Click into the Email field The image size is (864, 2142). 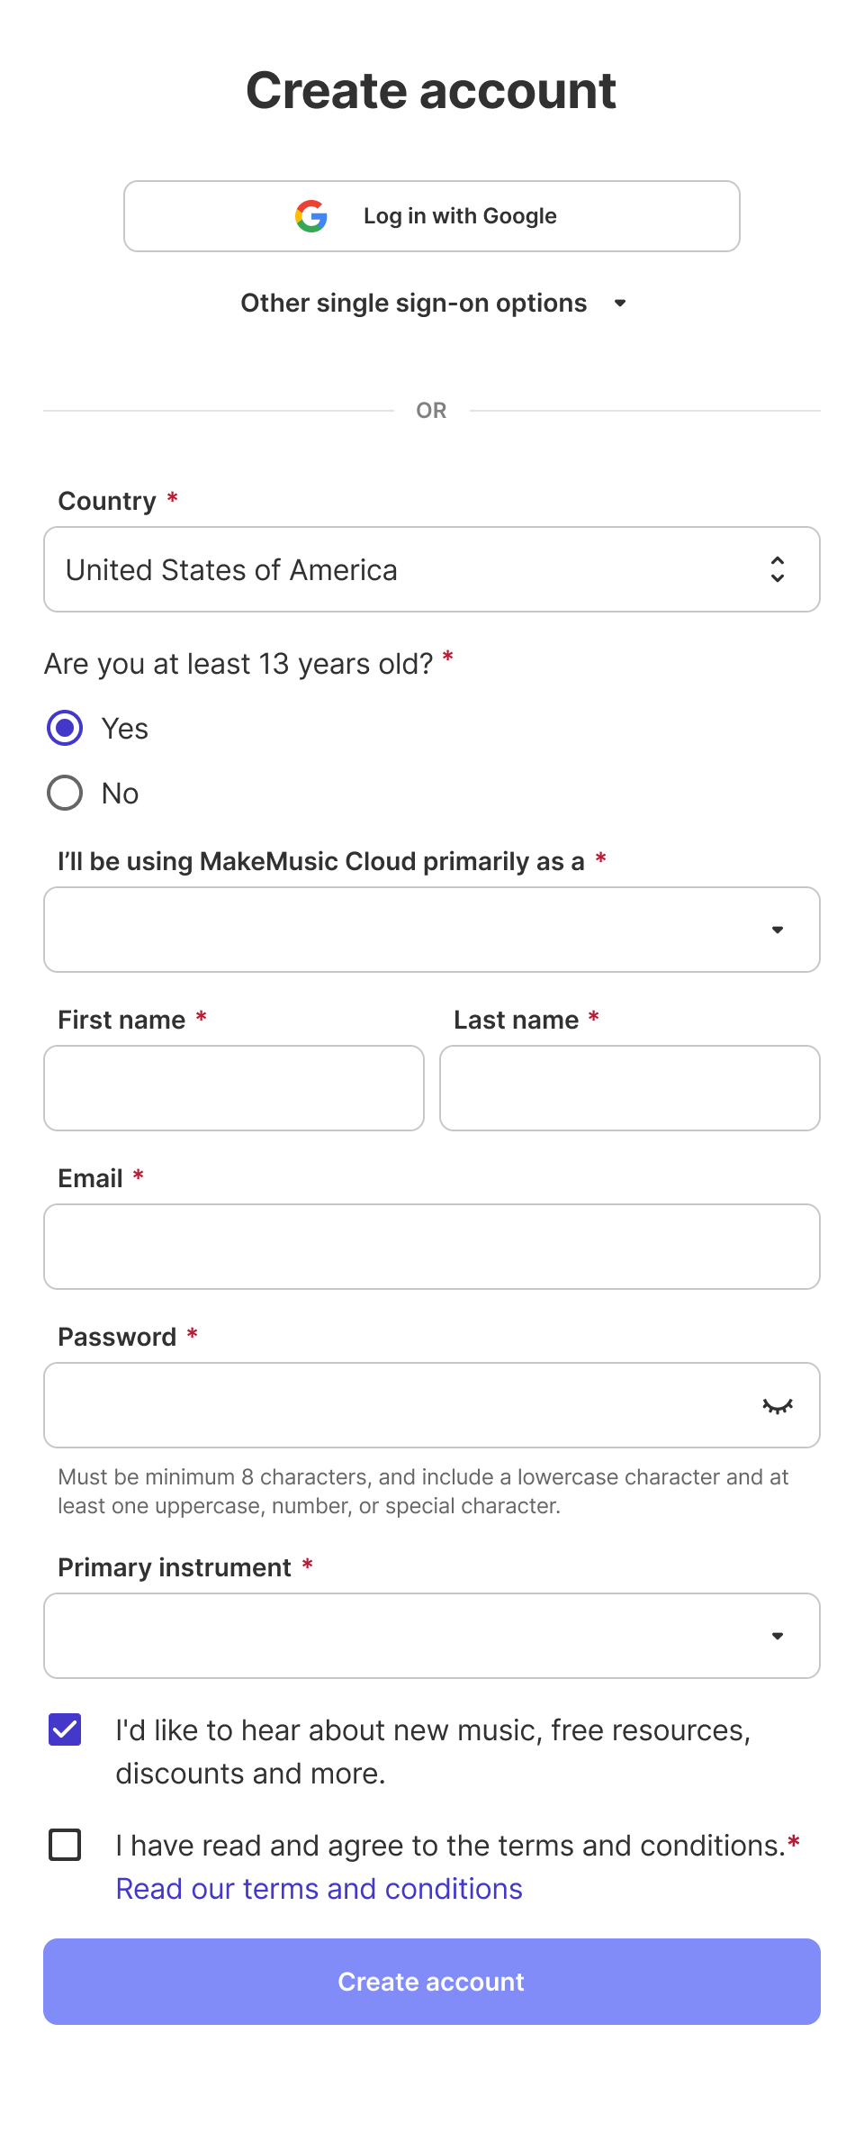pos(432,1247)
